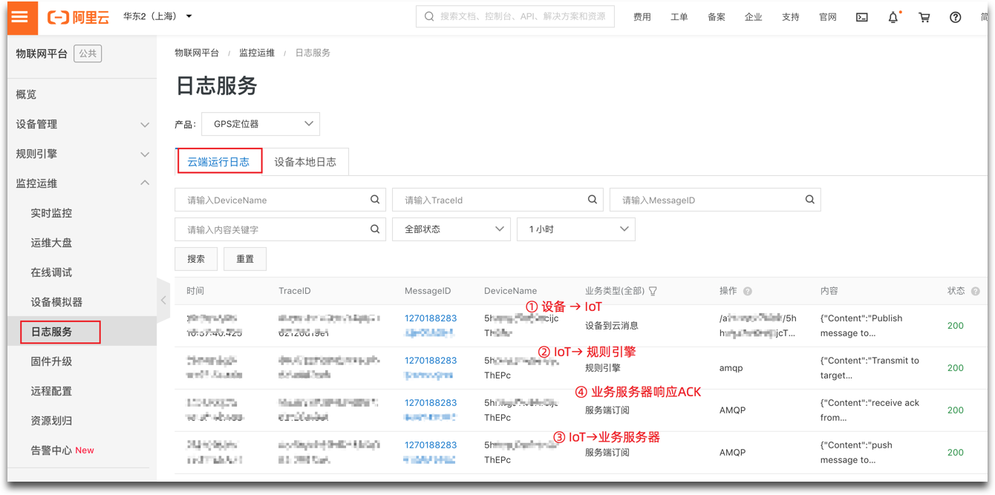Open the shopping cart

(924, 17)
